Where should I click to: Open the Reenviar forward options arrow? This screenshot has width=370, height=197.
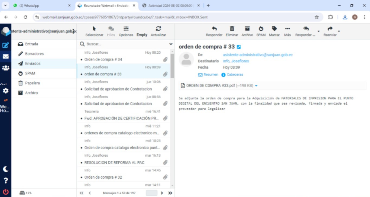pos(339,31)
